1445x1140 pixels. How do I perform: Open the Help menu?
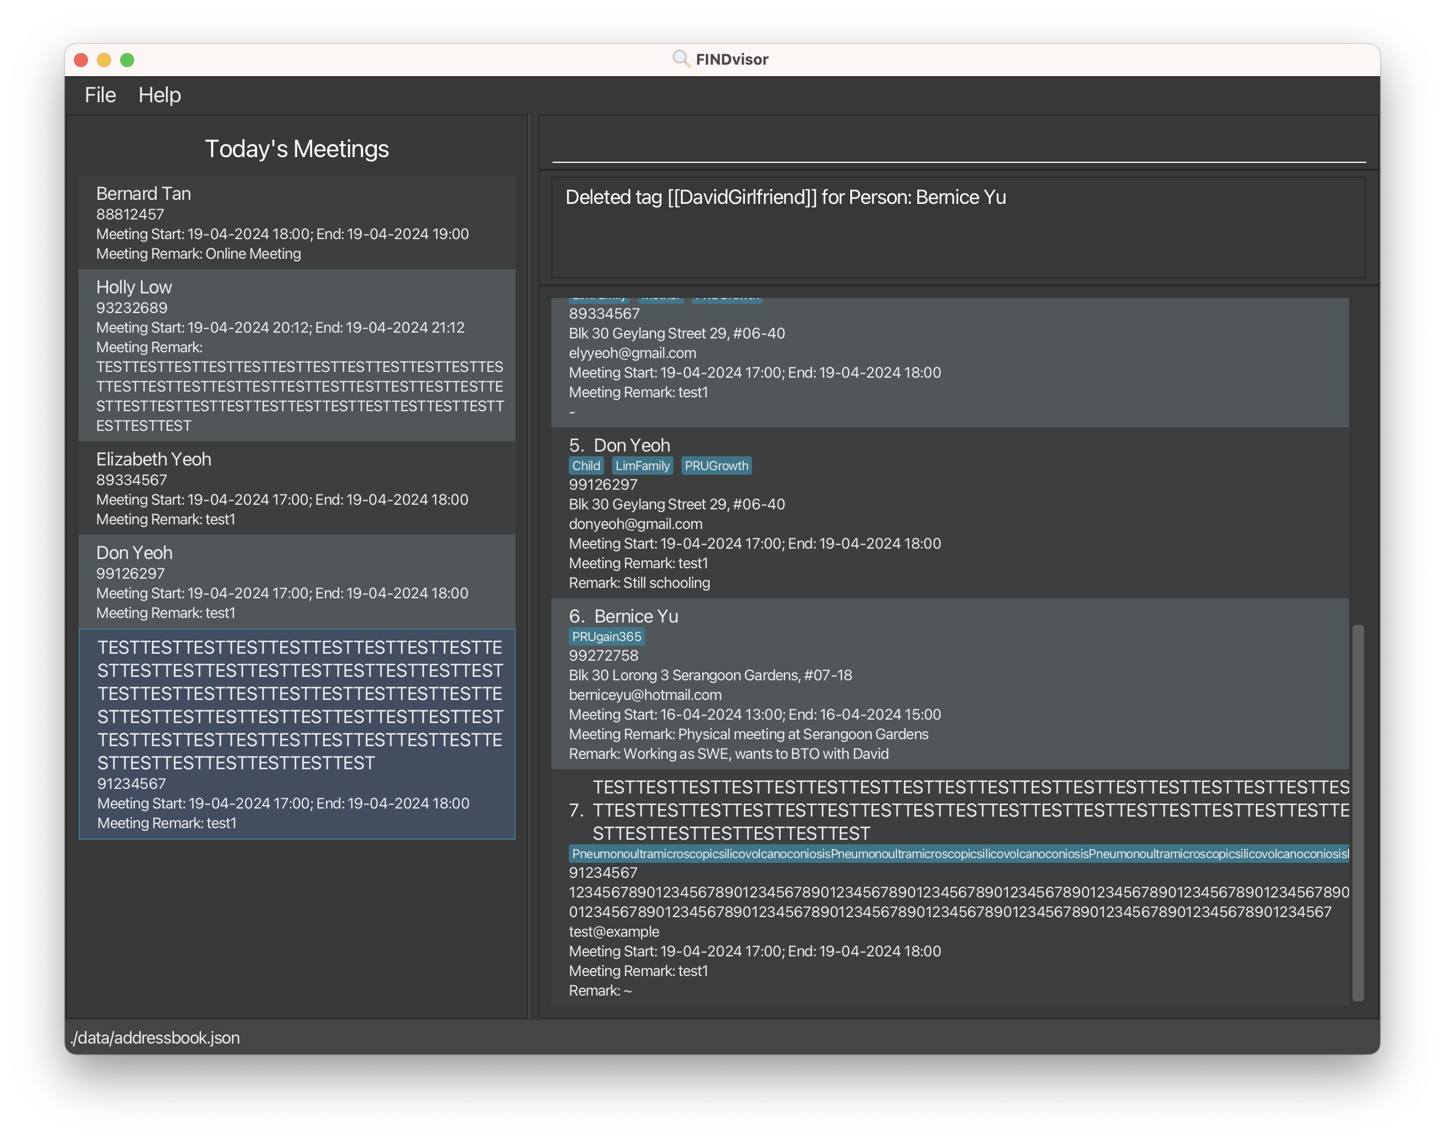pos(160,95)
